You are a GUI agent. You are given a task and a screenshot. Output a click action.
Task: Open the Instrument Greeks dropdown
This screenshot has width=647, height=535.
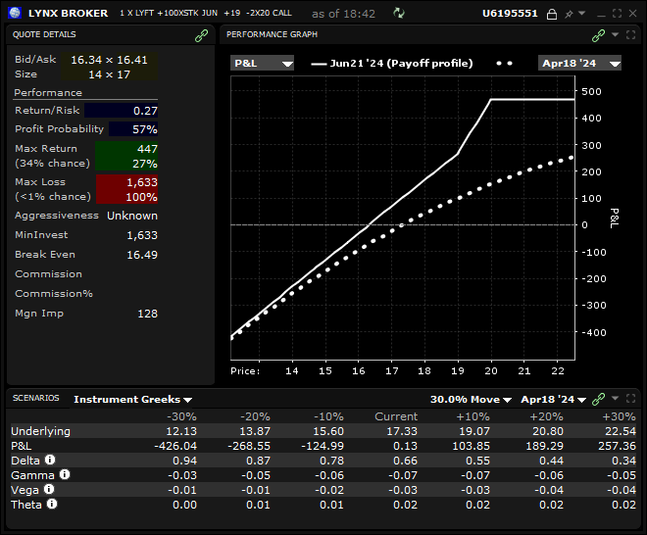pos(132,400)
